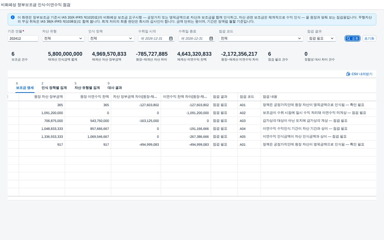
Task: Click the 수취일 시작 date field
Action: pyautogui.click(x=156, y=38)
